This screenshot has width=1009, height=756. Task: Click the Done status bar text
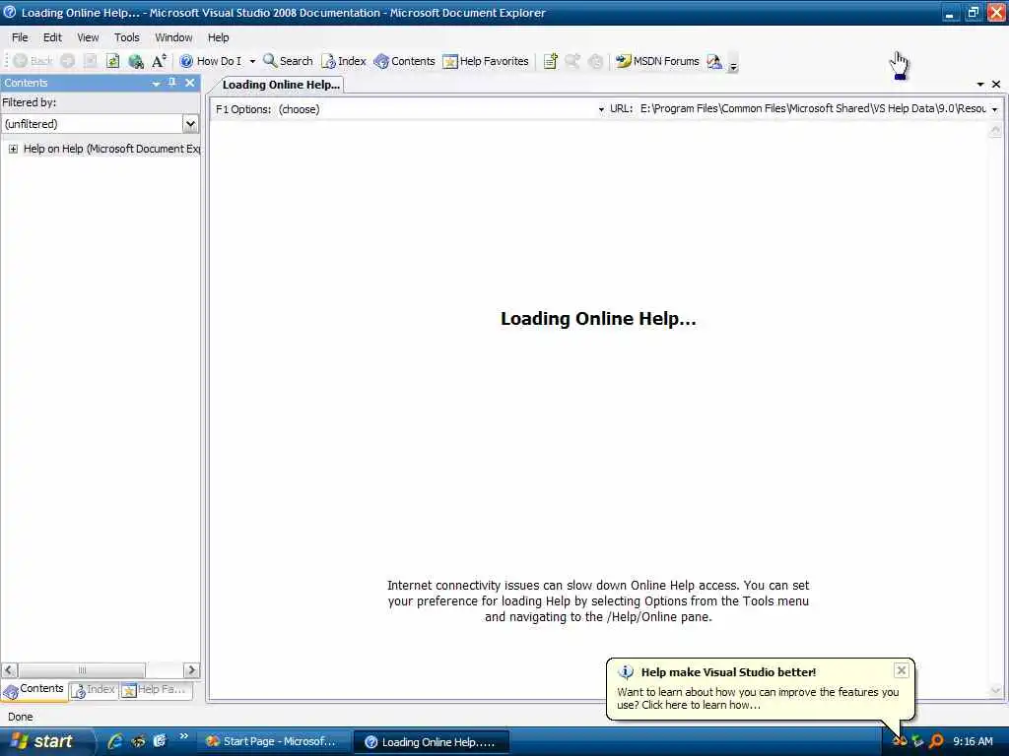(20, 717)
